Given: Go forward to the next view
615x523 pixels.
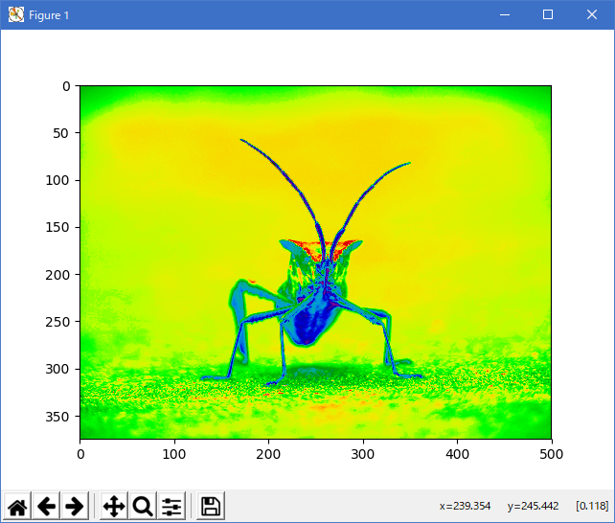Looking at the screenshot, I should click(x=75, y=506).
